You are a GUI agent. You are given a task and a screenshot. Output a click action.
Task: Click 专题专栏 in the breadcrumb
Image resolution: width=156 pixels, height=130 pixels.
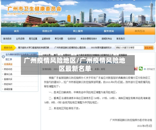coord(67,55)
